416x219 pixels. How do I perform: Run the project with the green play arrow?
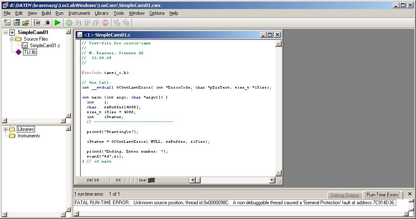(x=57, y=23)
